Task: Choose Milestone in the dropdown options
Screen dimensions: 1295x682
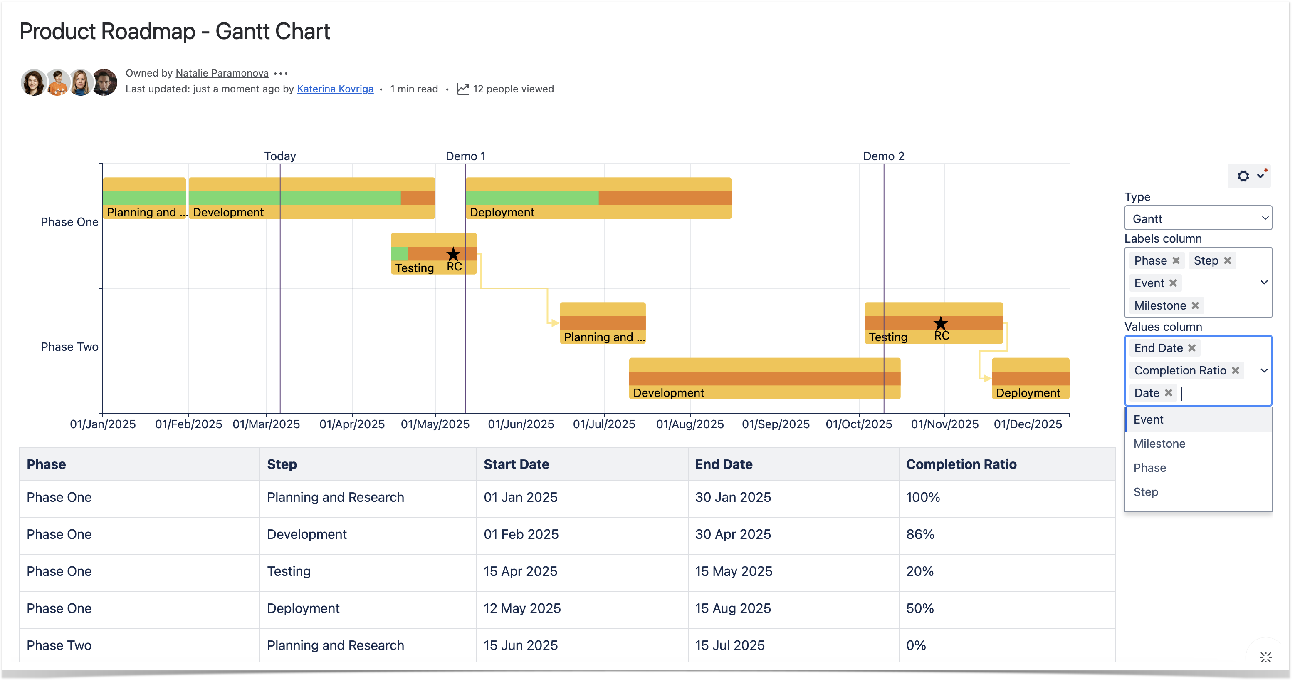Action: 1159,444
